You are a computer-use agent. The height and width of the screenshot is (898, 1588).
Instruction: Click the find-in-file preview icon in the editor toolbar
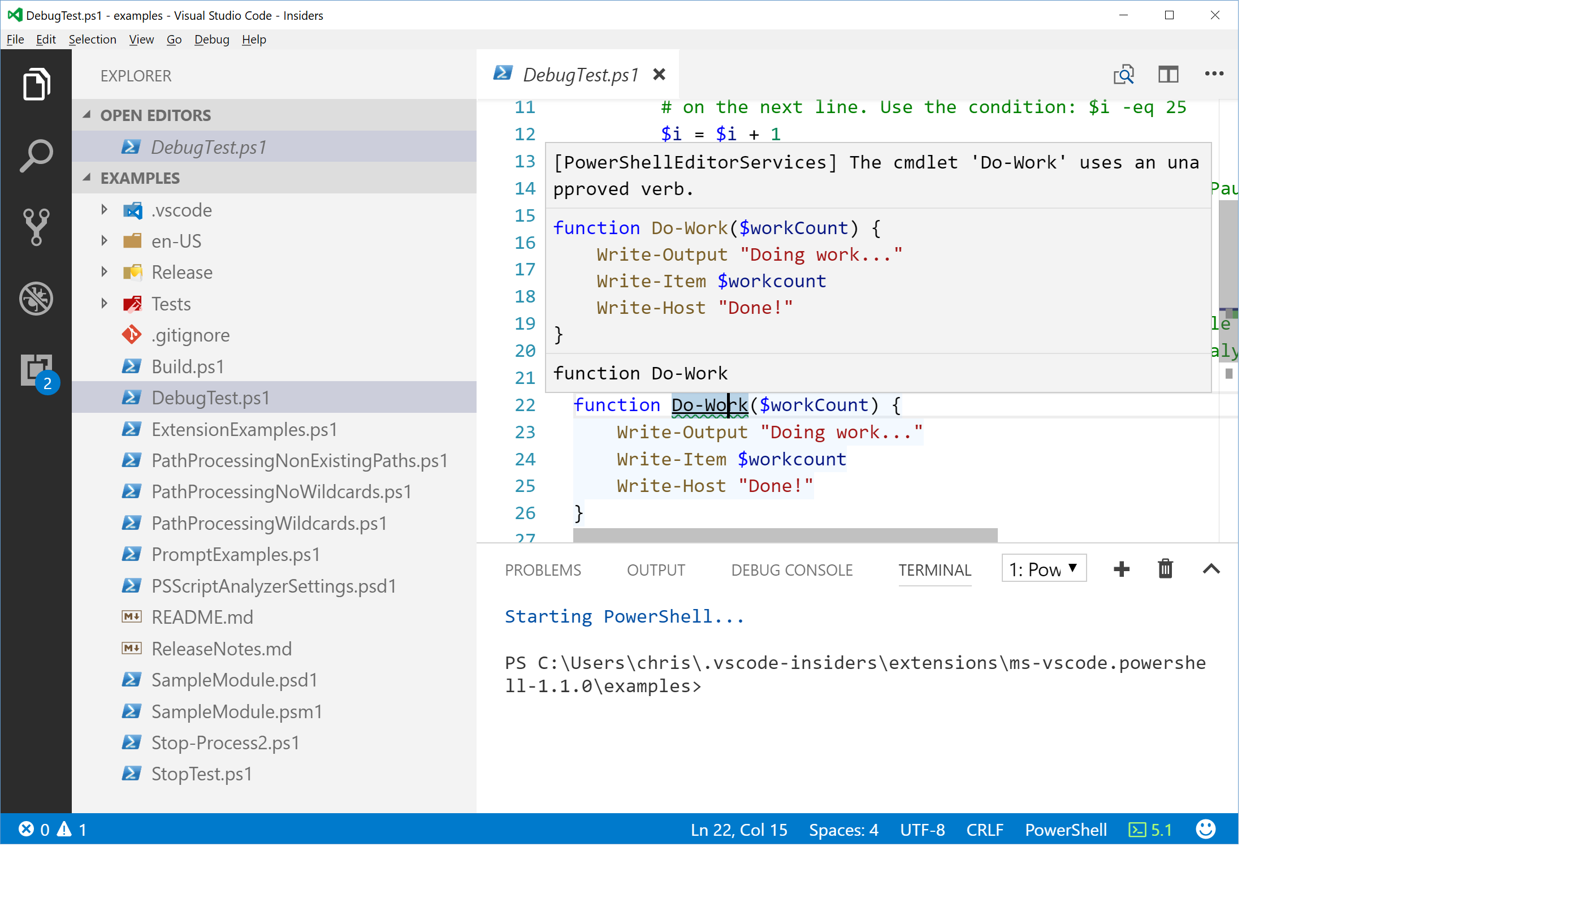pos(1123,75)
